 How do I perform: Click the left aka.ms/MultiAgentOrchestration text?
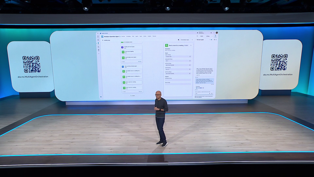point(33,77)
